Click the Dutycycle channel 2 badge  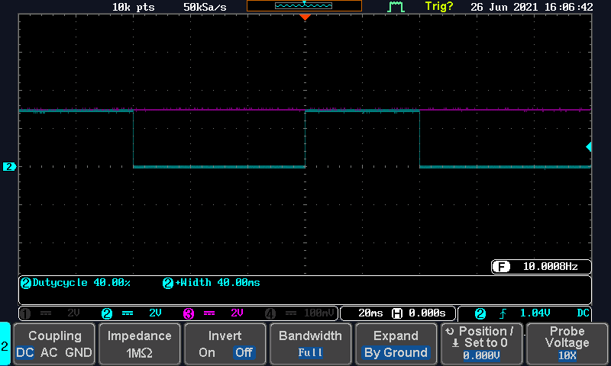tap(26, 283)
